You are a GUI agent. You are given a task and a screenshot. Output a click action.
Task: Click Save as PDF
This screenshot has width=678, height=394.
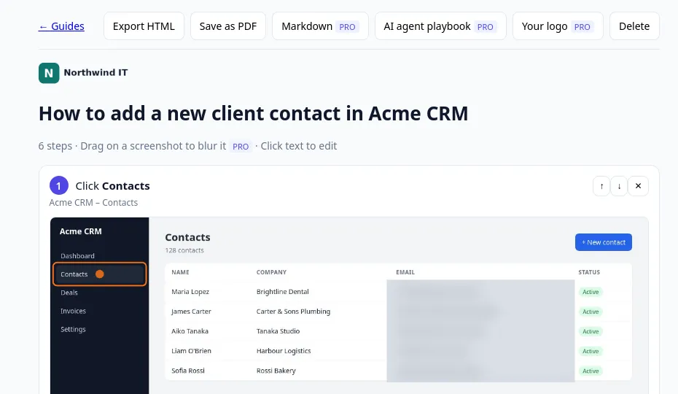pos(228,26)
